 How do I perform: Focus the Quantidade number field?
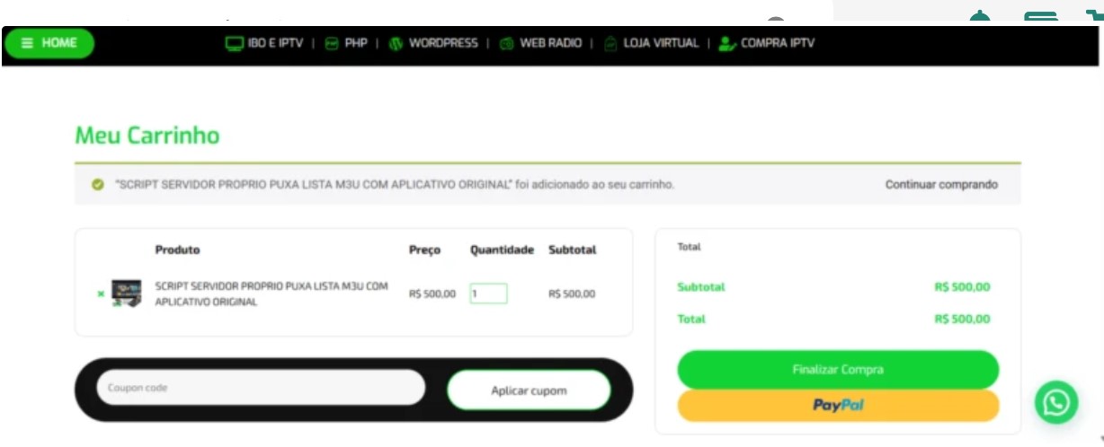488,294
